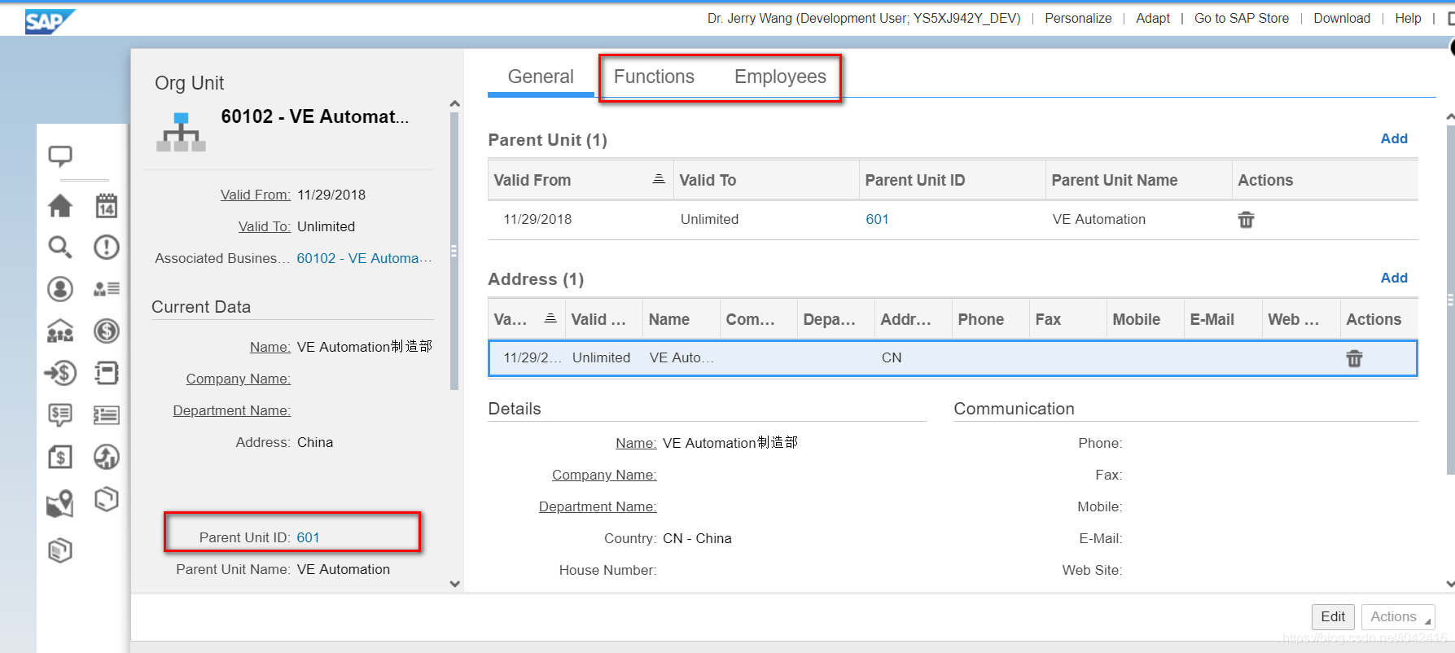1455x653 pixels.
Task: Open the Functions tab
Action: (654, 77)
